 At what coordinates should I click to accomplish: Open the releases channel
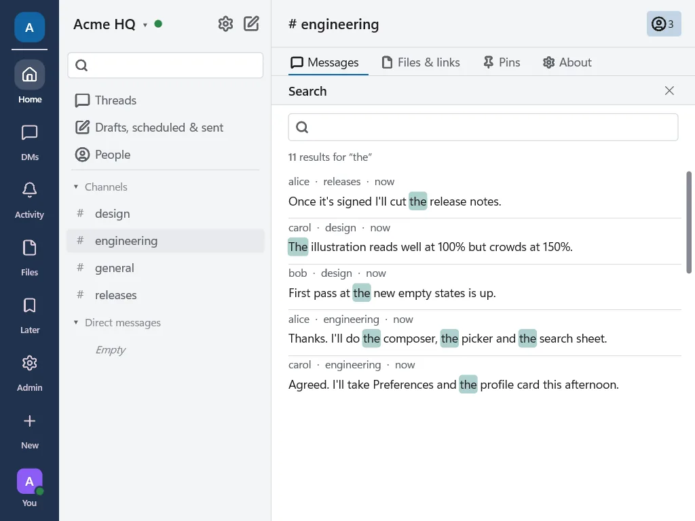click(166, 295)
